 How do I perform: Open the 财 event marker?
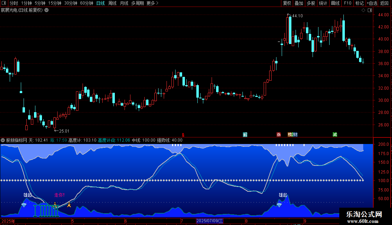point(295,134)
